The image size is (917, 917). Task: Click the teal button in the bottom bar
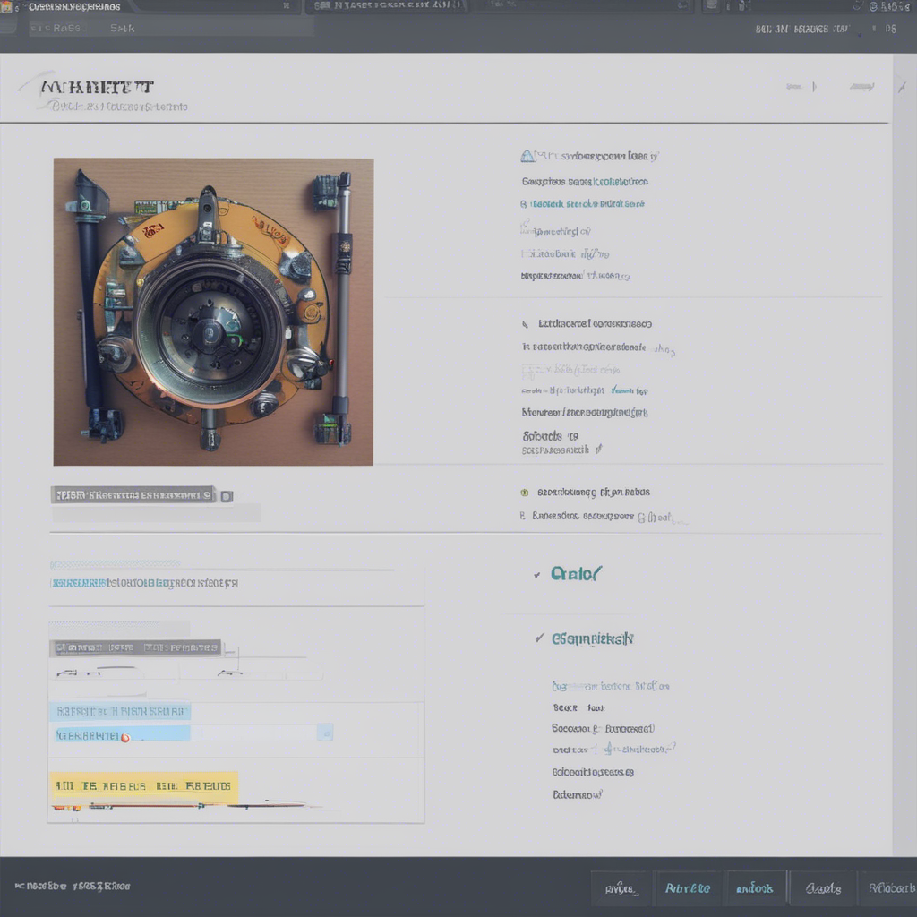pyautogui.click(x=755, y=887)
